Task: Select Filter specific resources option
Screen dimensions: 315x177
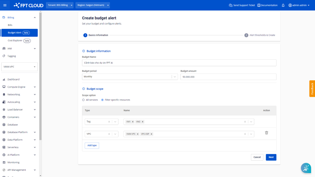Action: pyautogui.click(x=103, y=100)
